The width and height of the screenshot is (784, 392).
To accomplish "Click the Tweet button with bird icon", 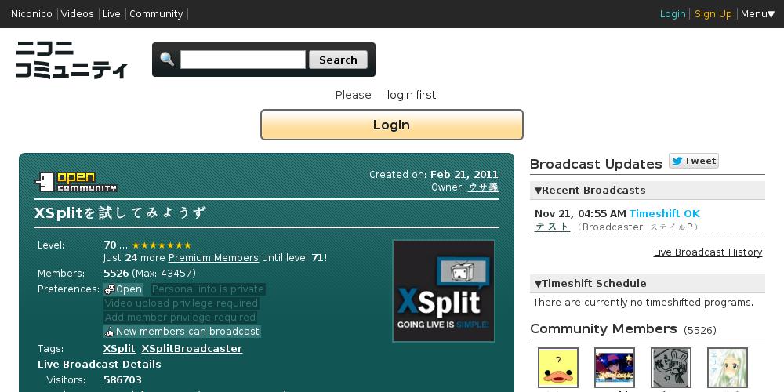I will [x=694, y=161].
